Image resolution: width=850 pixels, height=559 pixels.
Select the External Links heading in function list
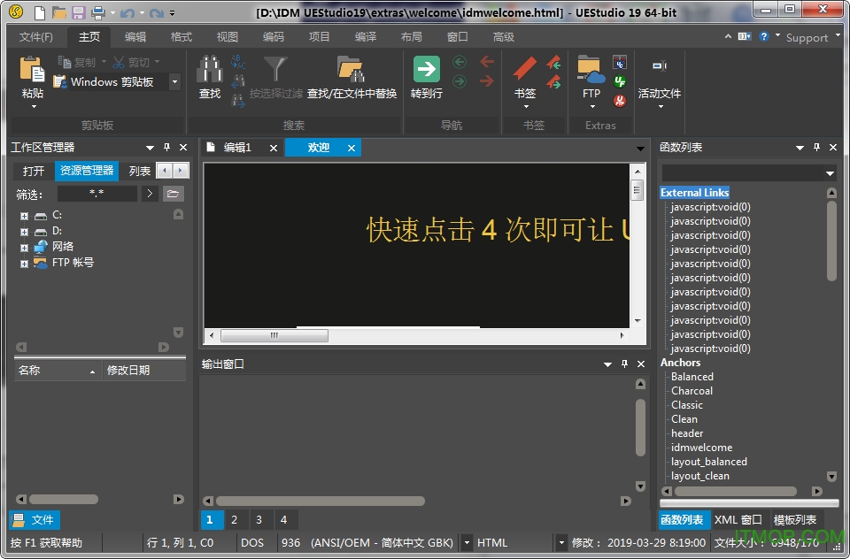coord(694,193)
